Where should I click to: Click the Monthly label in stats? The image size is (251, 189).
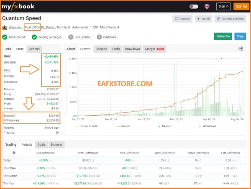tap(9, 76)
